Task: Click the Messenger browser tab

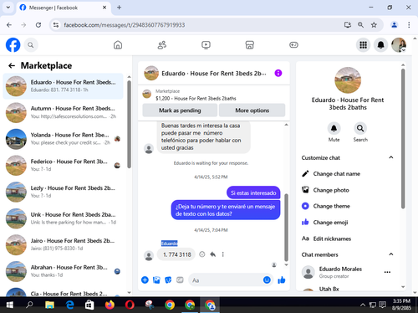Action: tap(64, 8)
